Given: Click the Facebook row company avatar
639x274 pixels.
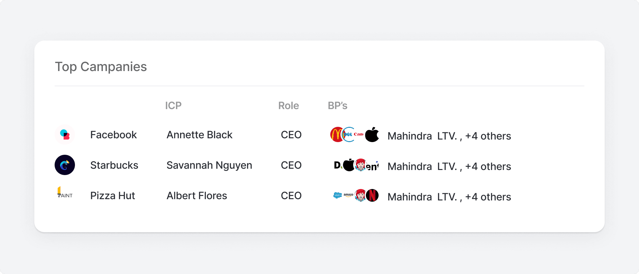Looking at the screenshot, I should point(65,134).
